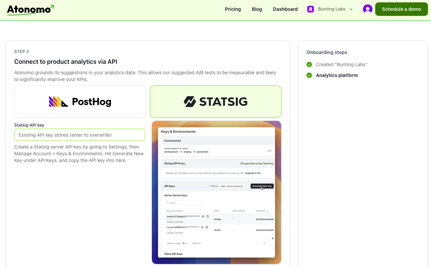Expand the Bunting Labs organization dropdown
Viewport: 431px width, 267px height.
click(351, 9)
